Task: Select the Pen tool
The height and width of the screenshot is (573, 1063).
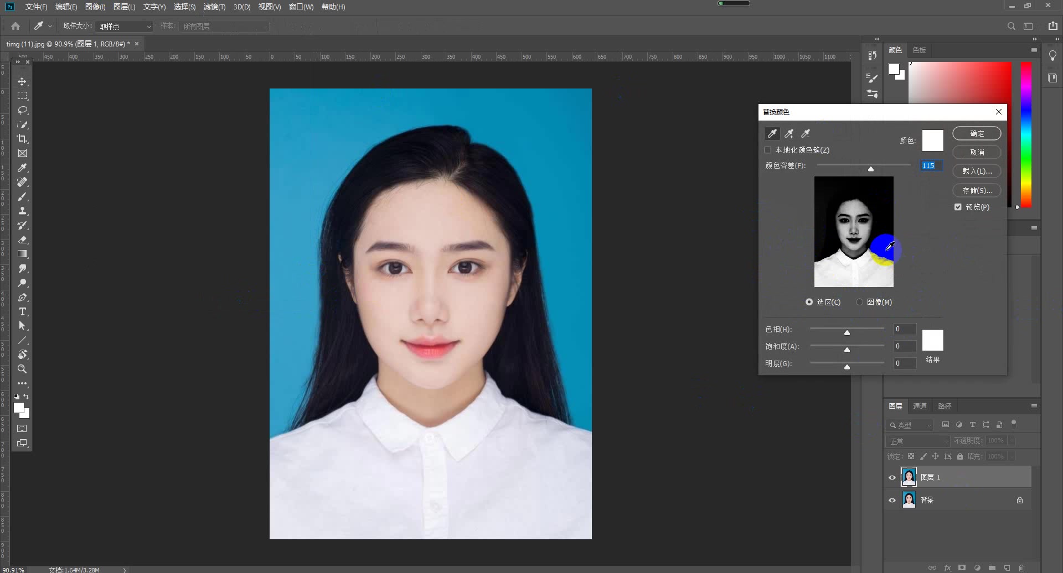Action: tap(22, 297)
